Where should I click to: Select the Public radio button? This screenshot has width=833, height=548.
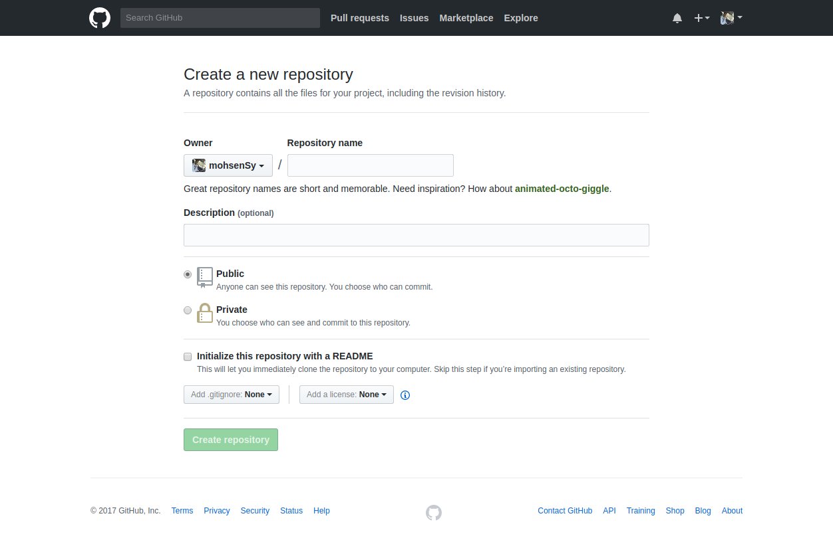(188, 274)
